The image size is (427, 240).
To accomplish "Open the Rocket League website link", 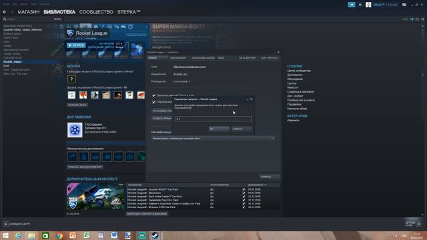I will tap(189, 67).
